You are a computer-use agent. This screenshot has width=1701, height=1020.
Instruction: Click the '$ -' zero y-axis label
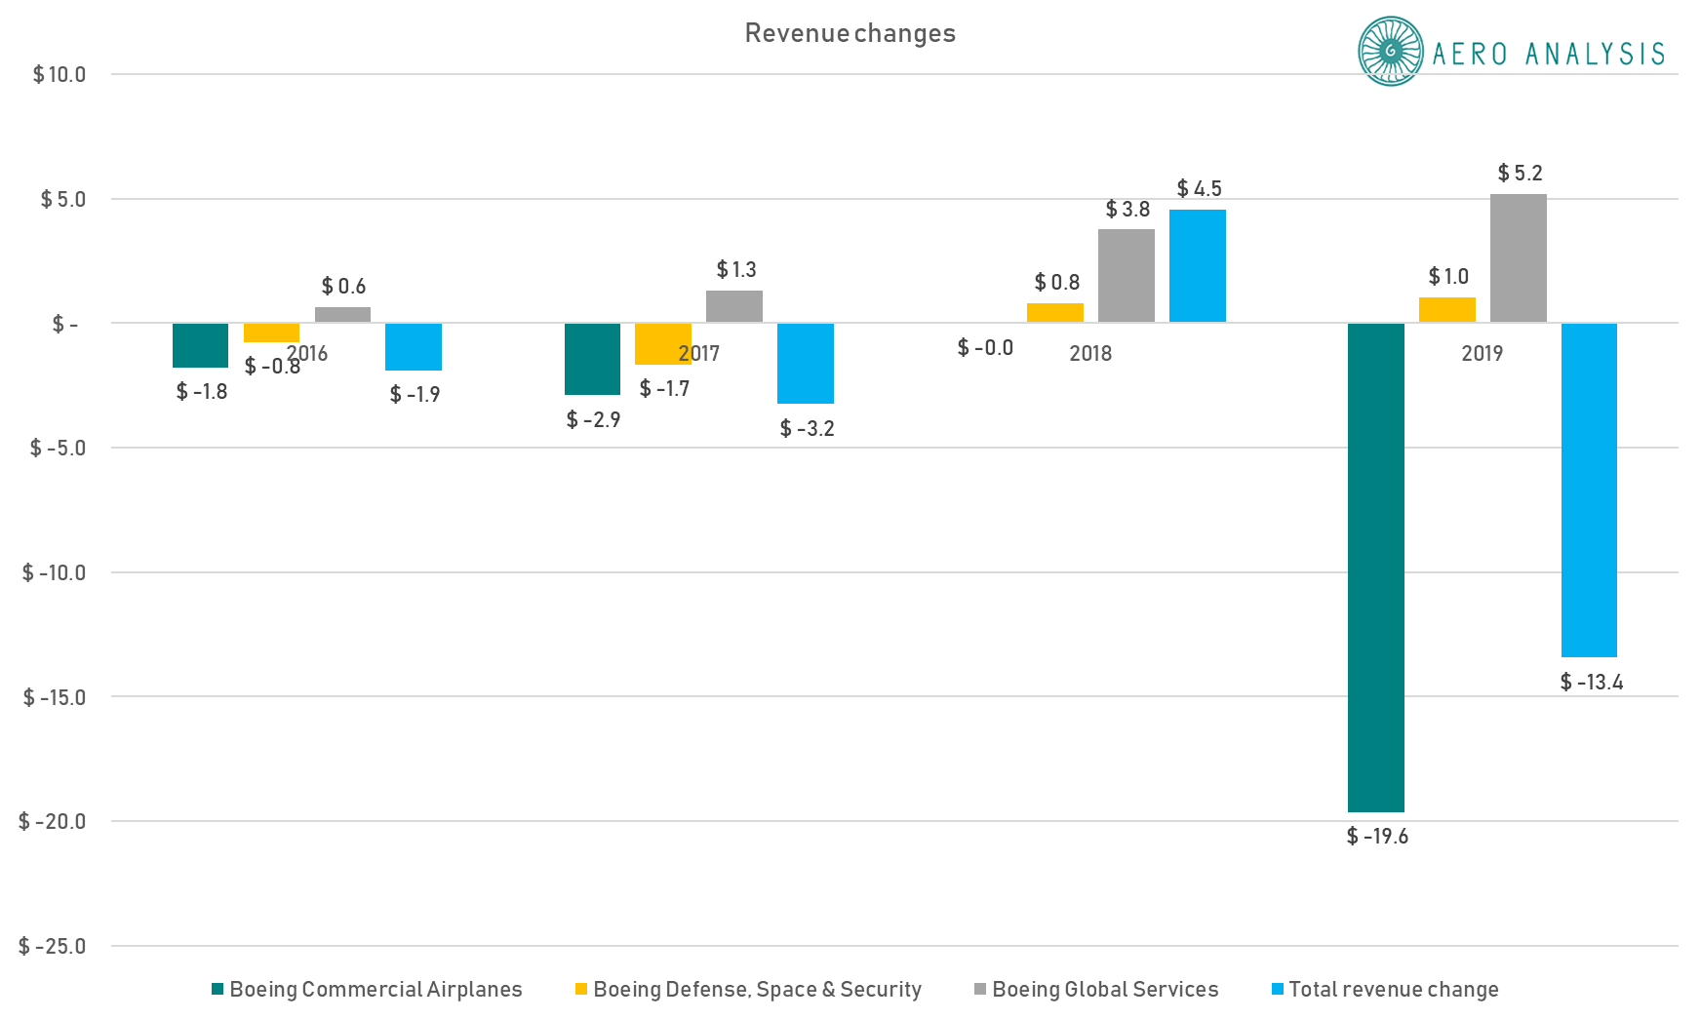point(65,324)
